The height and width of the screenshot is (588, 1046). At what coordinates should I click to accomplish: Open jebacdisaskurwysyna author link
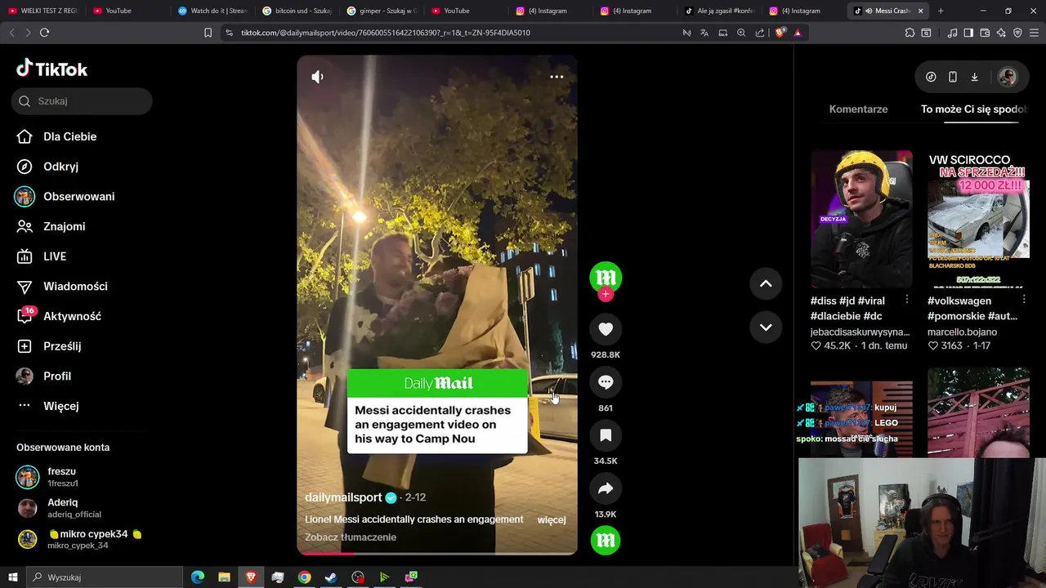860,332
